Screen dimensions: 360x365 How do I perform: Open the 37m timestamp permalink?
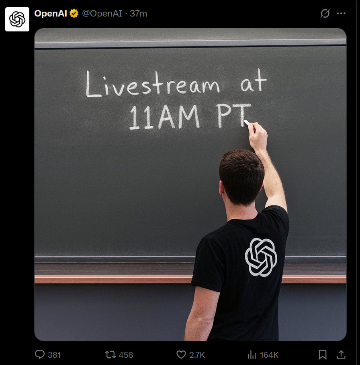[x=138, y=14]
